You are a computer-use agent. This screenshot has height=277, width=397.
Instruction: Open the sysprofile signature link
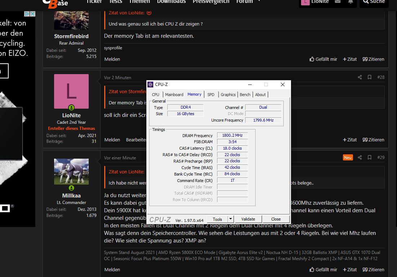pyautogui.click(x=113, y=48)
